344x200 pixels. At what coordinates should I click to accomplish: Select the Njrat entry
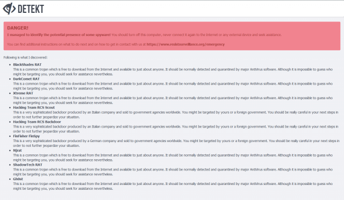pyautogui.click(x=17, y=150)
